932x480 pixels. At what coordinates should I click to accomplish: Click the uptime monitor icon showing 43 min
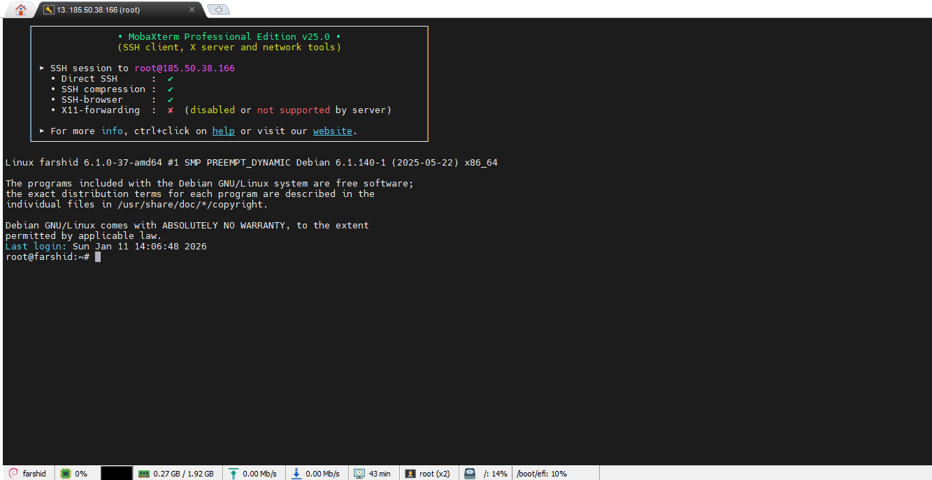click(x=359, y=473)
